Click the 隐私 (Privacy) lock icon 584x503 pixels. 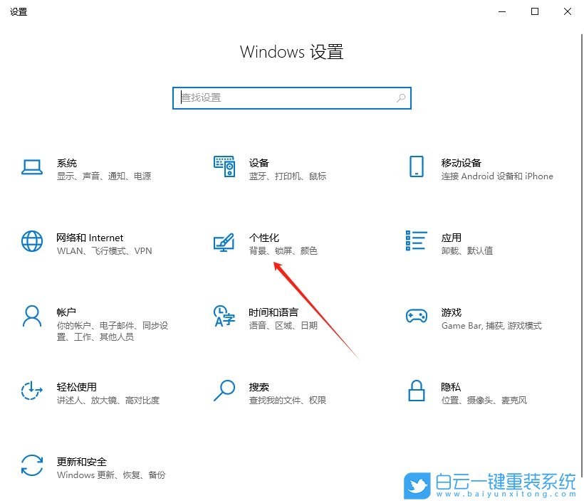pyautogui.click(x=417, y=392)
